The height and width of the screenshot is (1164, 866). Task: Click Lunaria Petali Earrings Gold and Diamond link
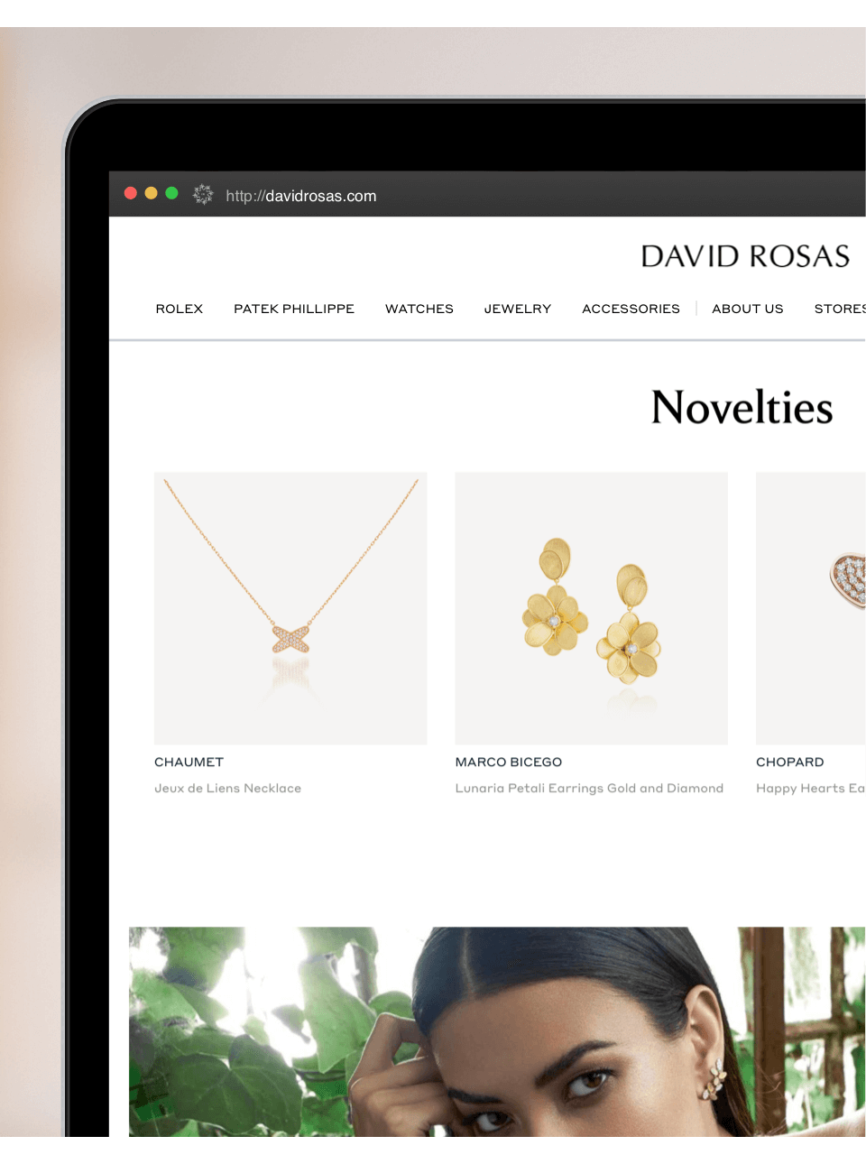589,788
